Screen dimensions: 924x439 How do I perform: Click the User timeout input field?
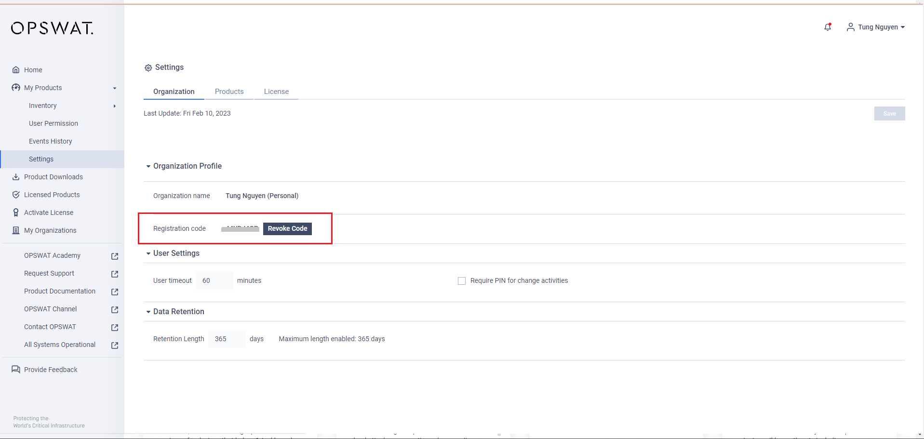coord(214,280)
